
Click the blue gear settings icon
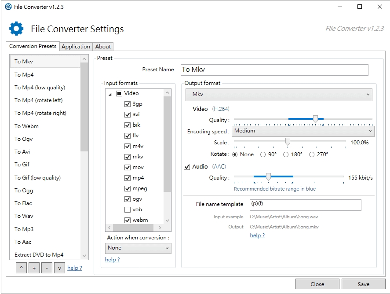click(16, 29)
